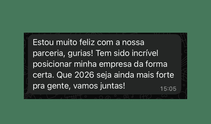Click the number 2026 in the message

84,75
